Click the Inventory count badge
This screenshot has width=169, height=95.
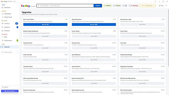pos(17,23)
